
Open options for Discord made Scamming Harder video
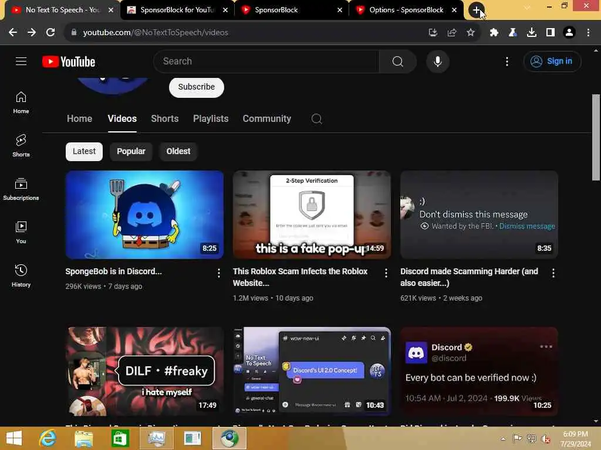(x=553, y=273)
